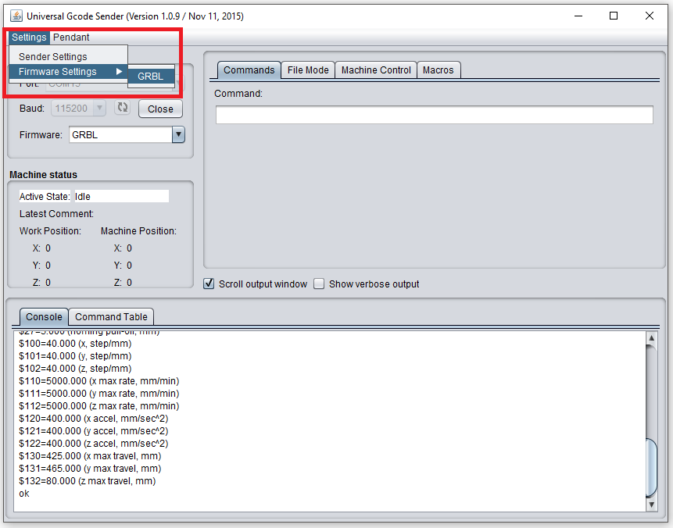Image resolution: width=673 pixels, height=528 pixels.
Task: Click console scrollbar down arrow
Action: (651, 505)
